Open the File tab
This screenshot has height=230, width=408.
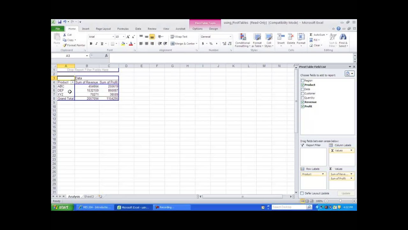pos(58,29)
